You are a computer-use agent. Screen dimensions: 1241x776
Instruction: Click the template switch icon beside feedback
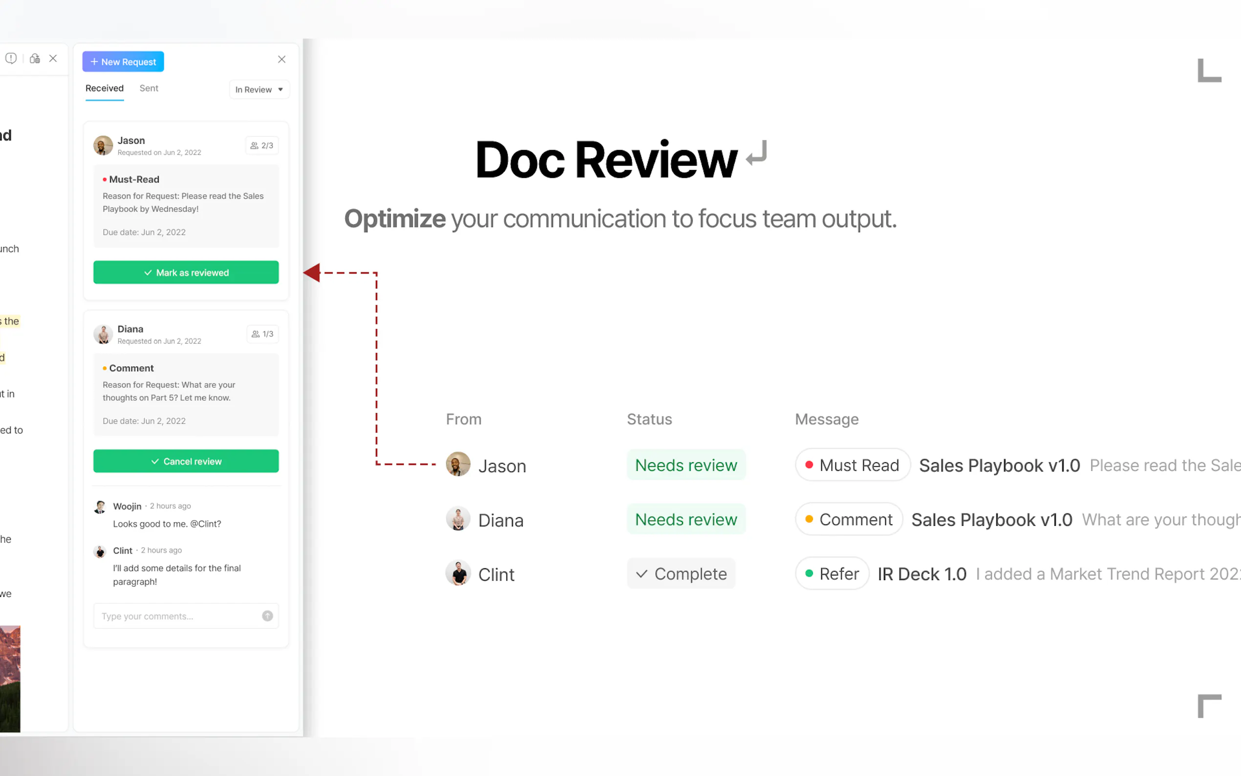point(34,59)
